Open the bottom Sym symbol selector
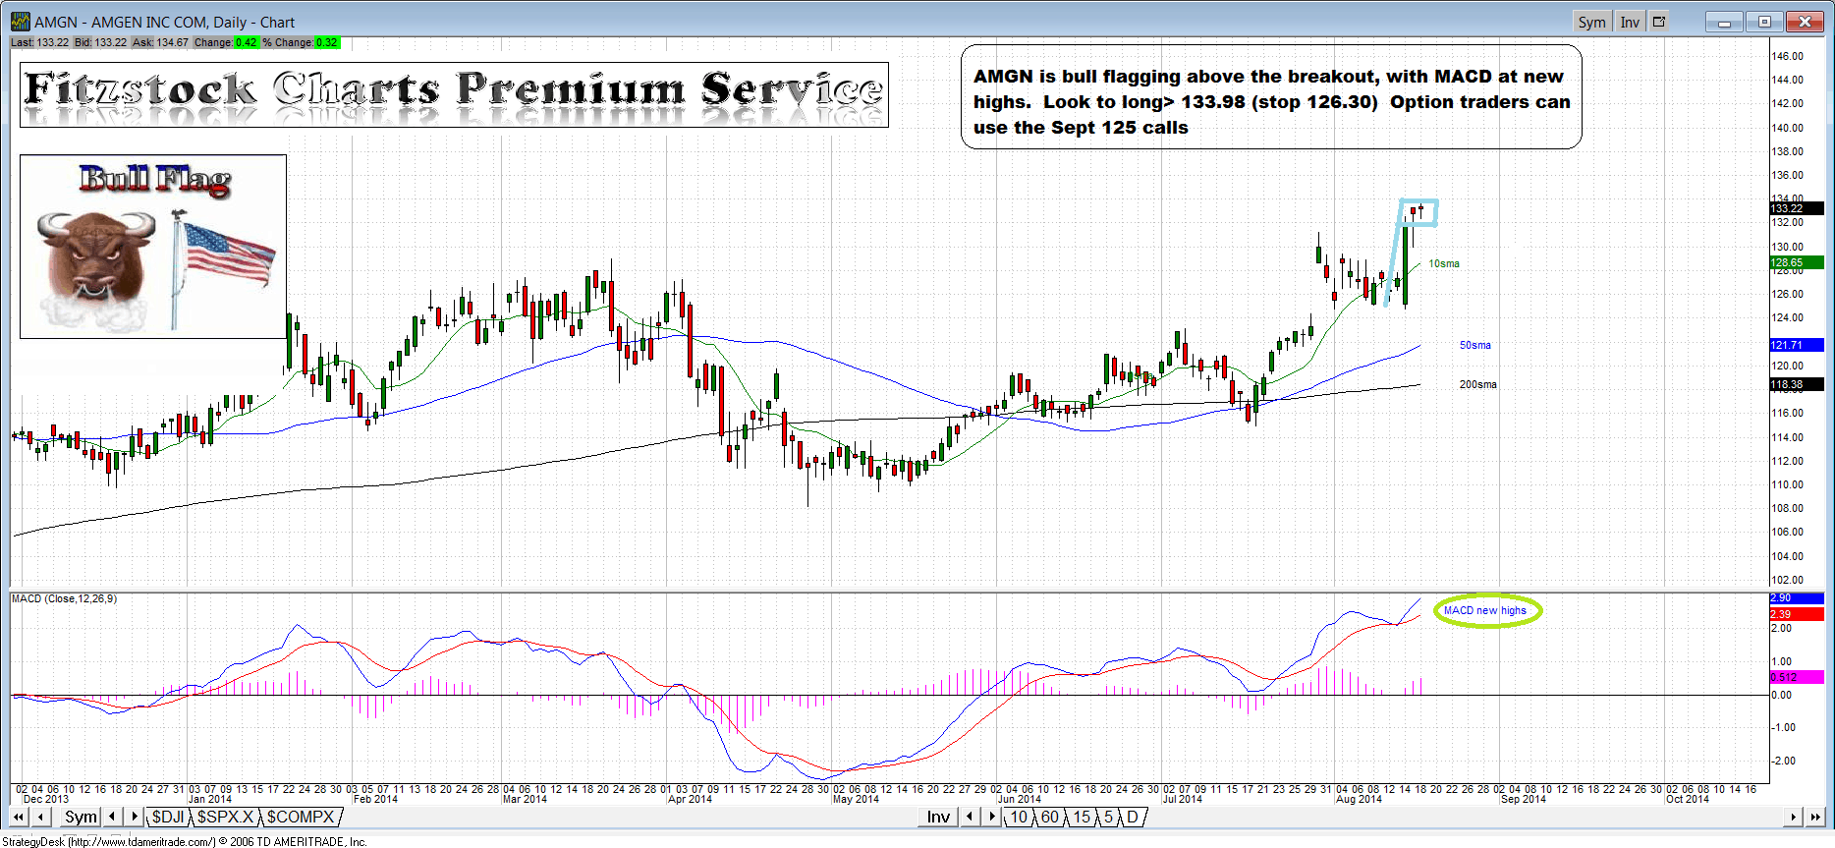This screenshot has height=848, width=1835. coord(81,817)
